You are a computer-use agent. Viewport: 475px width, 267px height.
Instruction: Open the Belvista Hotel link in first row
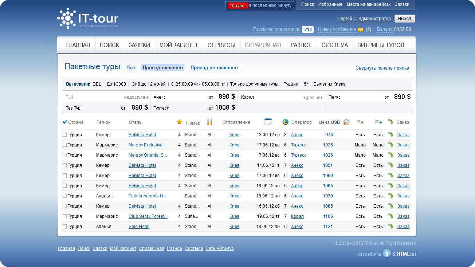coord(142,135)
